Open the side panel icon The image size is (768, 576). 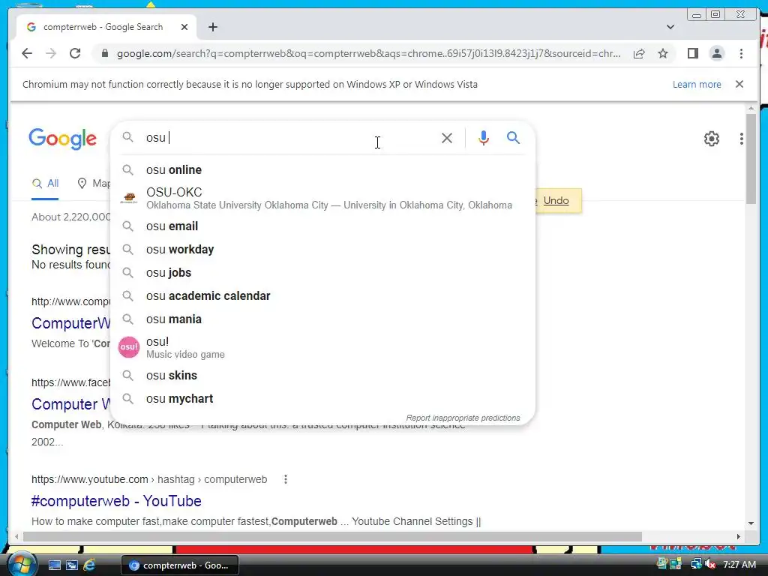click(692, 53)
